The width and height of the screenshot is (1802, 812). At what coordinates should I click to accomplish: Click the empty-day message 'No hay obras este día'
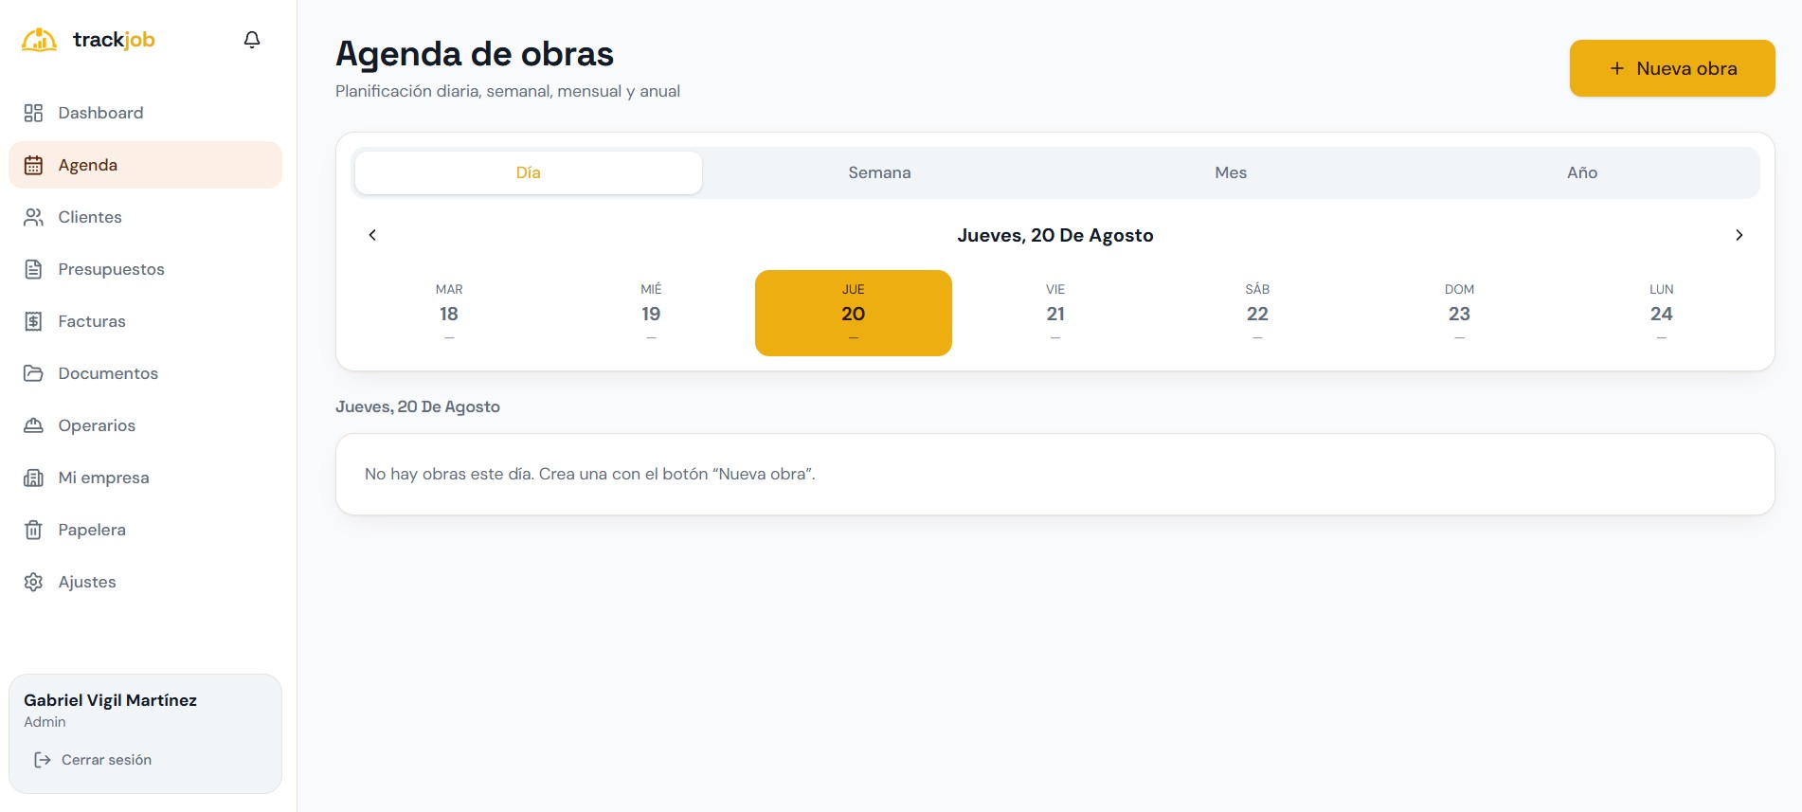tap(590, 474)
